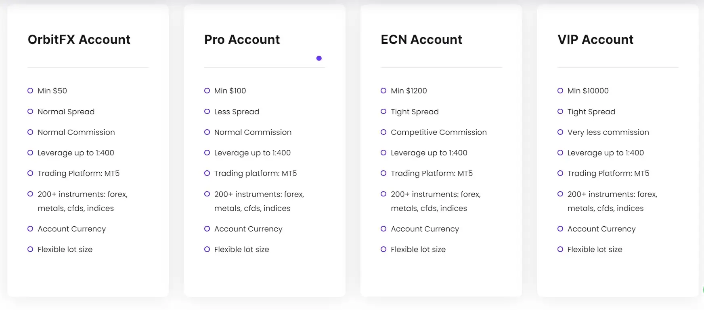
Task: Click Normal Spread in OrbitFX card
Action: pos(66,112)
